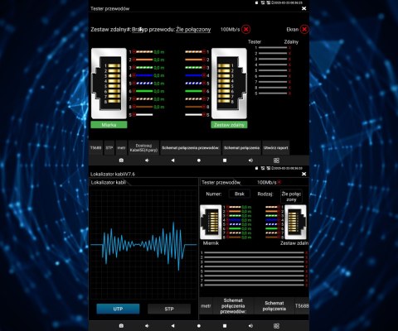Tap the recents square in upper navigation bar
This screenshot has height=331, width=398.
tap(225, 161)
